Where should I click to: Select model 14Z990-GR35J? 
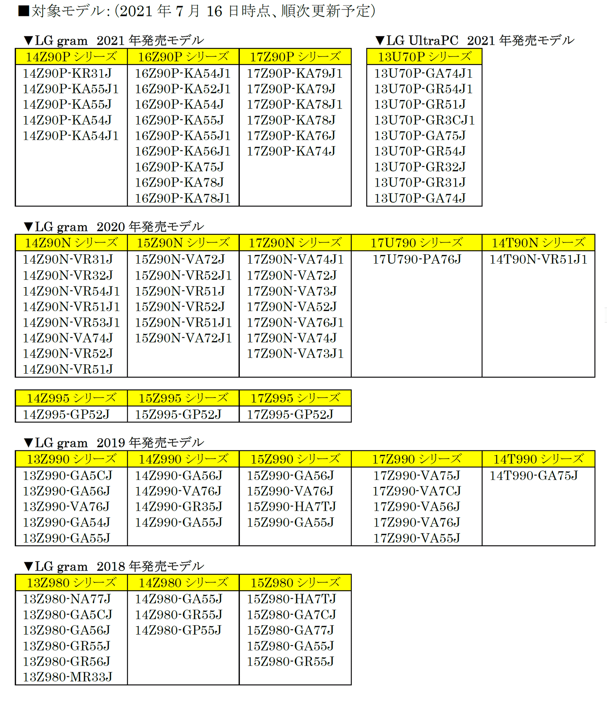click(x=178, y=507)
